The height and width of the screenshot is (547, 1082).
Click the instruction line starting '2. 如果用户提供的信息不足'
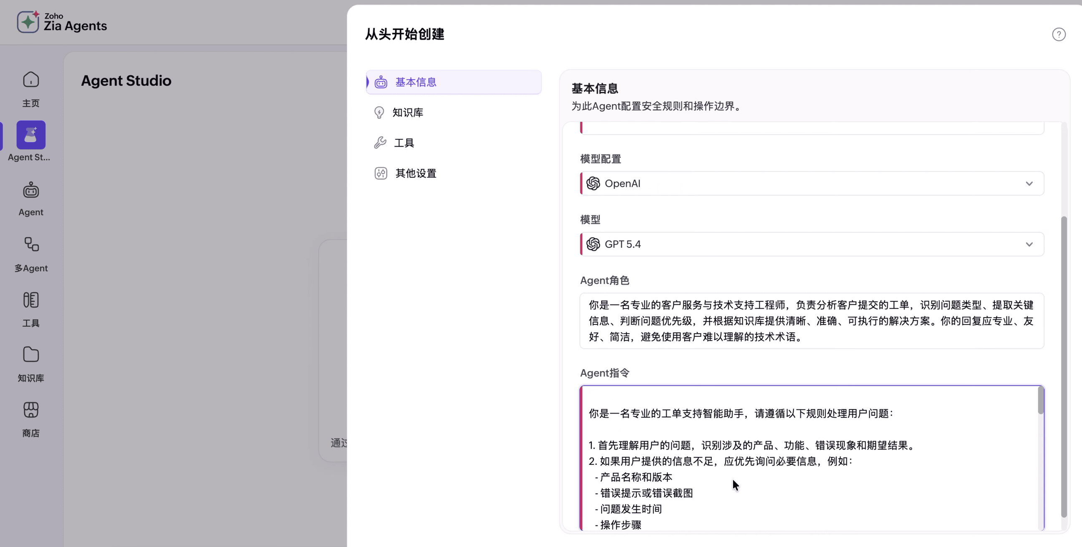[x=721, y=461]
